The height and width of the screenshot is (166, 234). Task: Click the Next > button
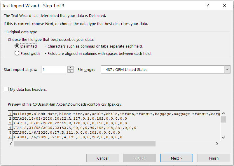[x=177, y=158]
